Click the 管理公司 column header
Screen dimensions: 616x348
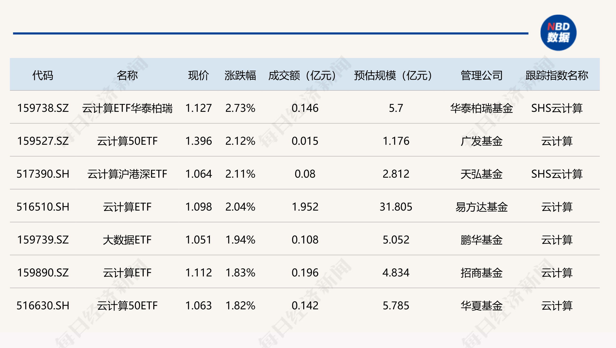(x=481, y=76)
